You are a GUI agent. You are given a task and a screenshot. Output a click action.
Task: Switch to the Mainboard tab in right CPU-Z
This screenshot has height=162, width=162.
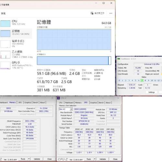coord(69,103)
